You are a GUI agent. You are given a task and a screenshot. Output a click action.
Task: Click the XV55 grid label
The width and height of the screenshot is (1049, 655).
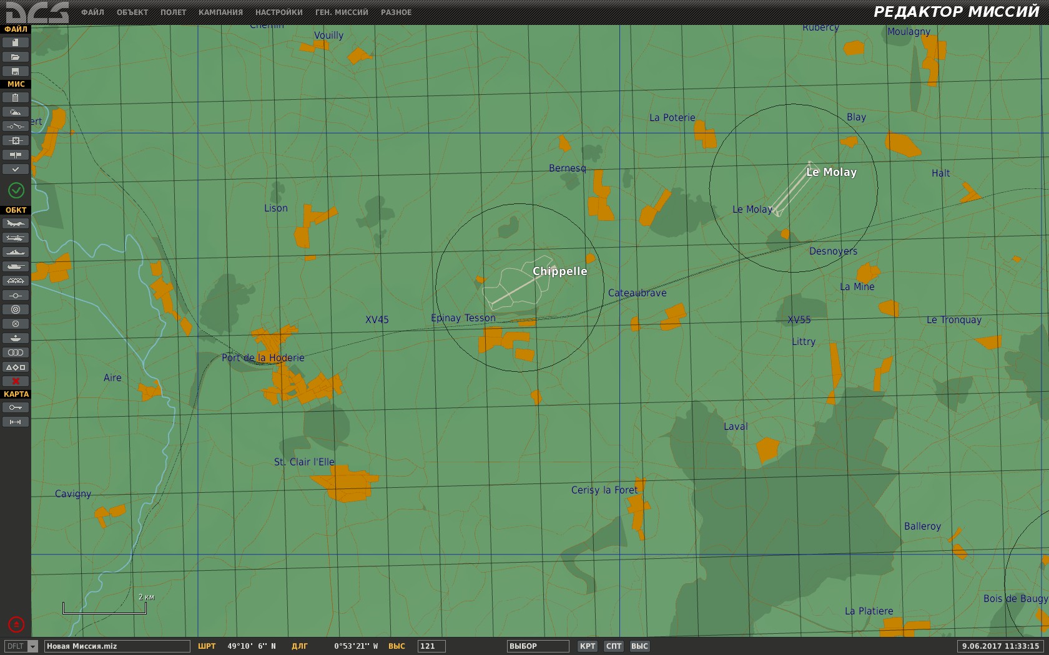tap(799, 320)
